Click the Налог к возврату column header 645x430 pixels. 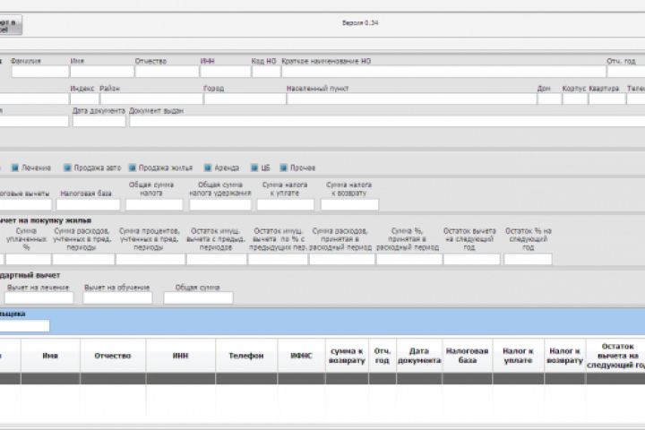click(564, 356)
